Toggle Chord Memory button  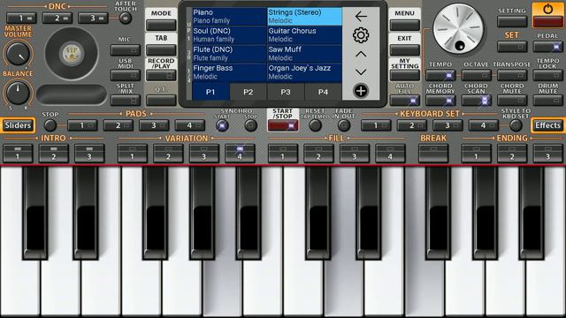tap(440, 100)
